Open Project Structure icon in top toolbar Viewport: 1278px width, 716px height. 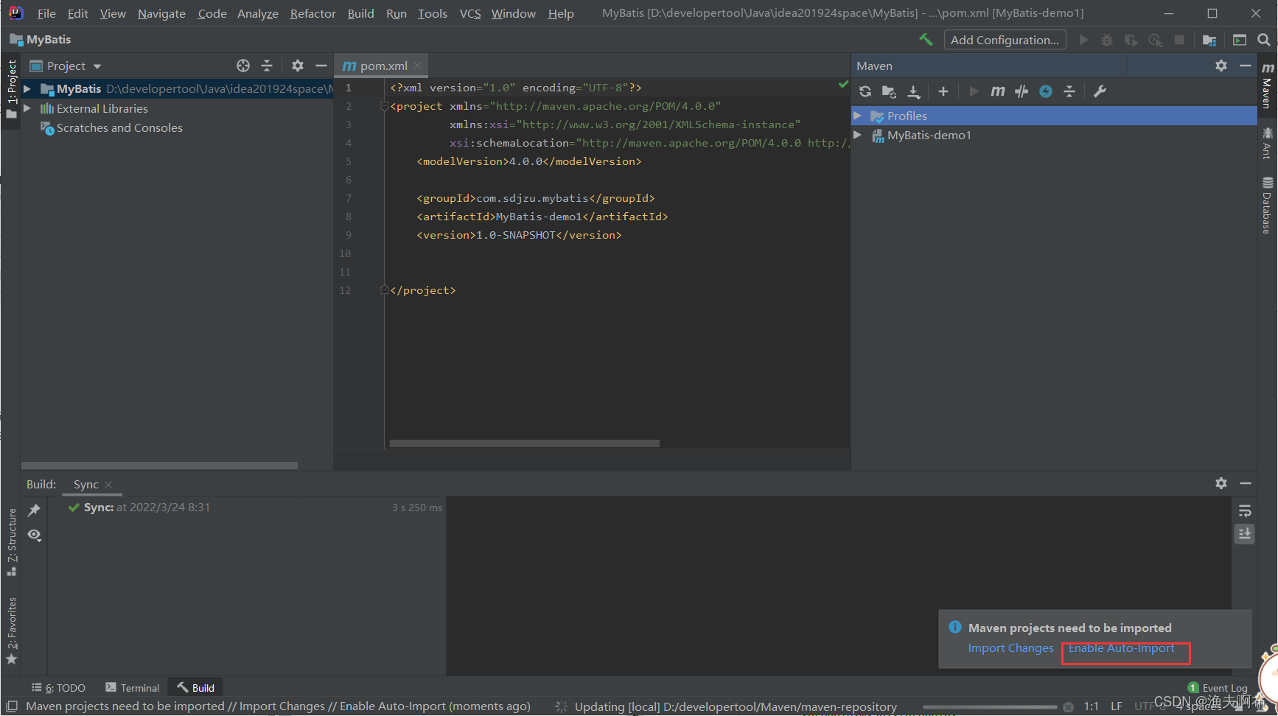coord(1209,40)
